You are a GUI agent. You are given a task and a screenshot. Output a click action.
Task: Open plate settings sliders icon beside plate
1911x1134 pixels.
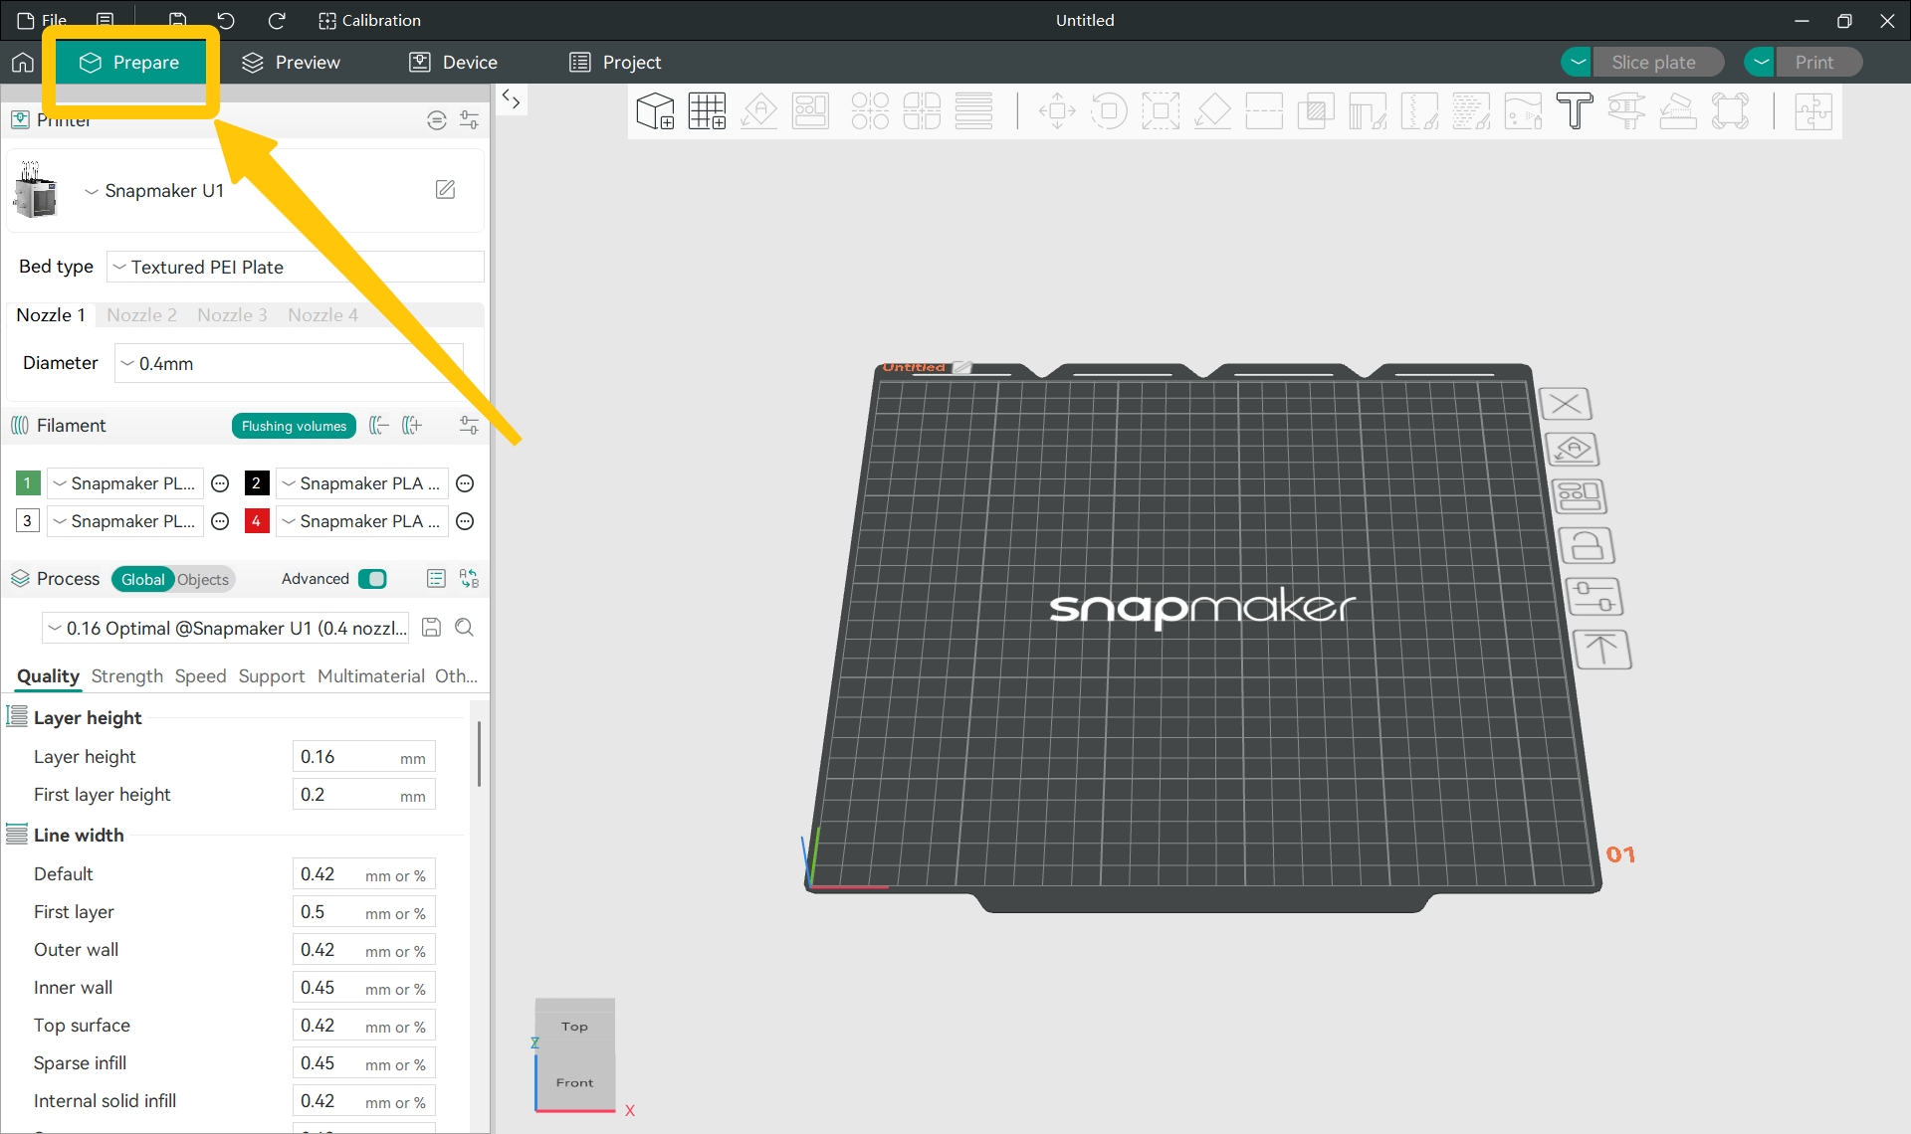pyautogui.click(x=1593, y=597)
